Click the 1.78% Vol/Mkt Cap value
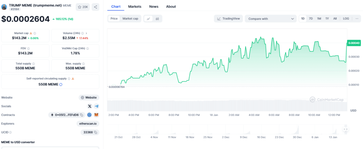Image resolution: width=363 pixels, height=149 pixels. point(75,53)
